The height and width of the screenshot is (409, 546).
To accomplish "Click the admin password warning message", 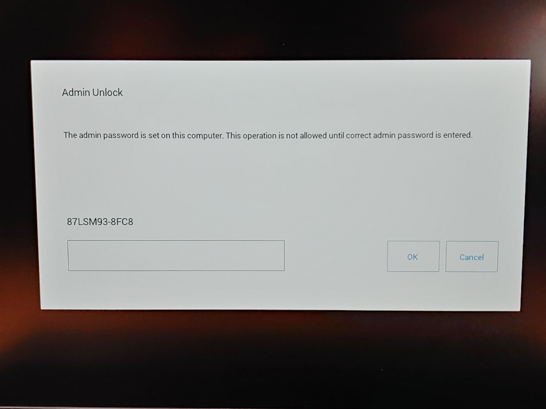I will [x=268, y=135].
